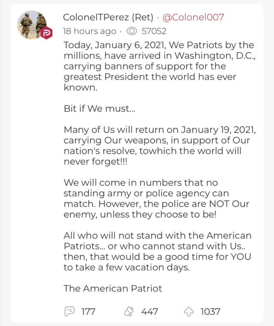Click the "18 hours ago" timestamp

89,31
